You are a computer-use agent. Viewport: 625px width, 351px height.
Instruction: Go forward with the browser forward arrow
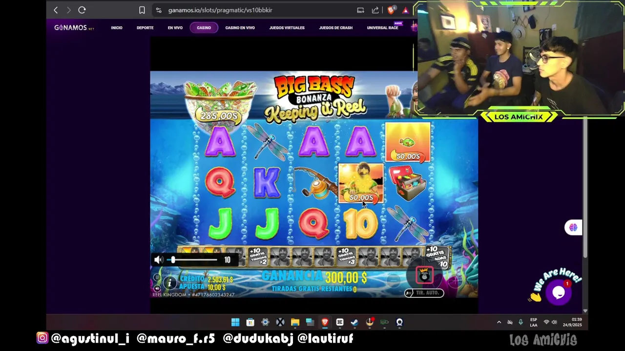click(x=68, y=10)
